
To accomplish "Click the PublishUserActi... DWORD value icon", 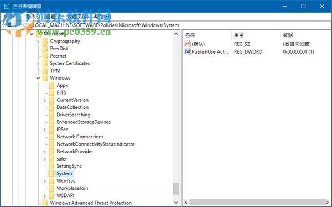I will [x=188, y=51].
